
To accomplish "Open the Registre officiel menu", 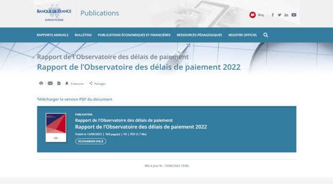I will [x=243, y=35].
